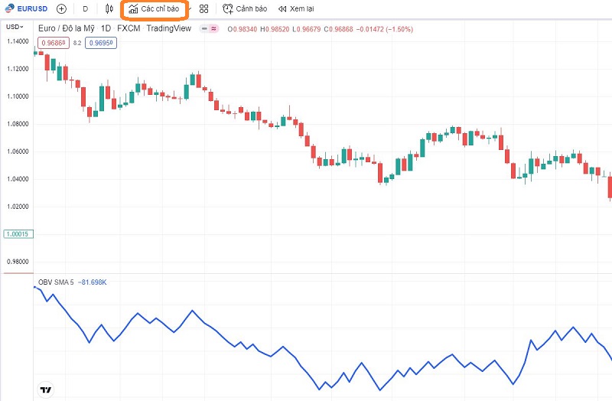Click the 1.14000 price axis label
The width and height of the screenshot is (612, 401).
(18, 41)
